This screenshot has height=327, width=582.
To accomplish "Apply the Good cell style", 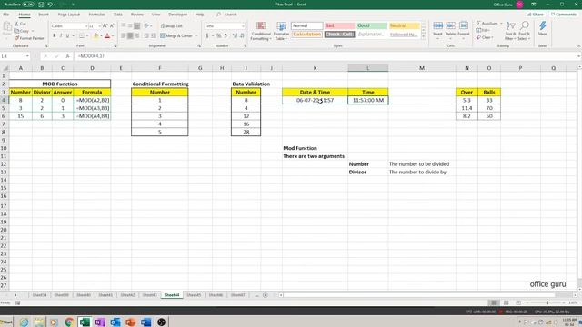I will pos(372,25).
